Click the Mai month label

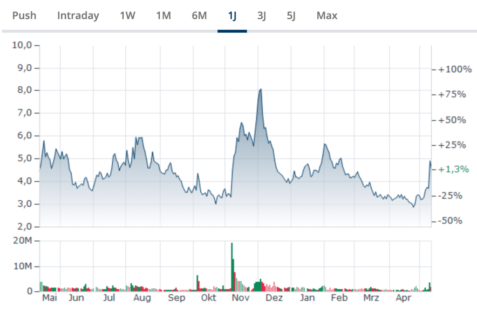(x=49, y=298)
